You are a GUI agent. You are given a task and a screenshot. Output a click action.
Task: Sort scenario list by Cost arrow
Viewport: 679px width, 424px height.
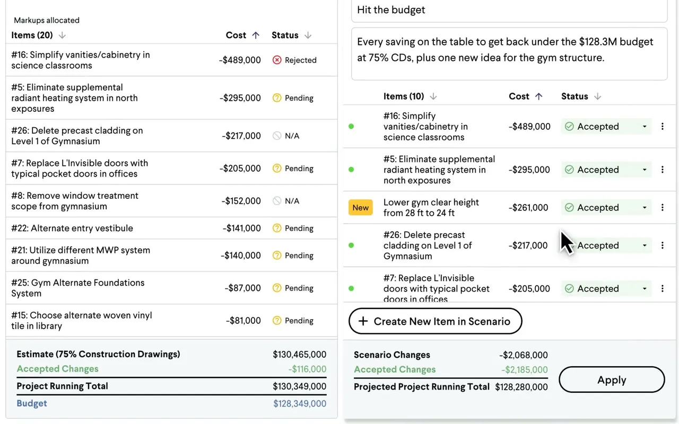tap(538, 96)
